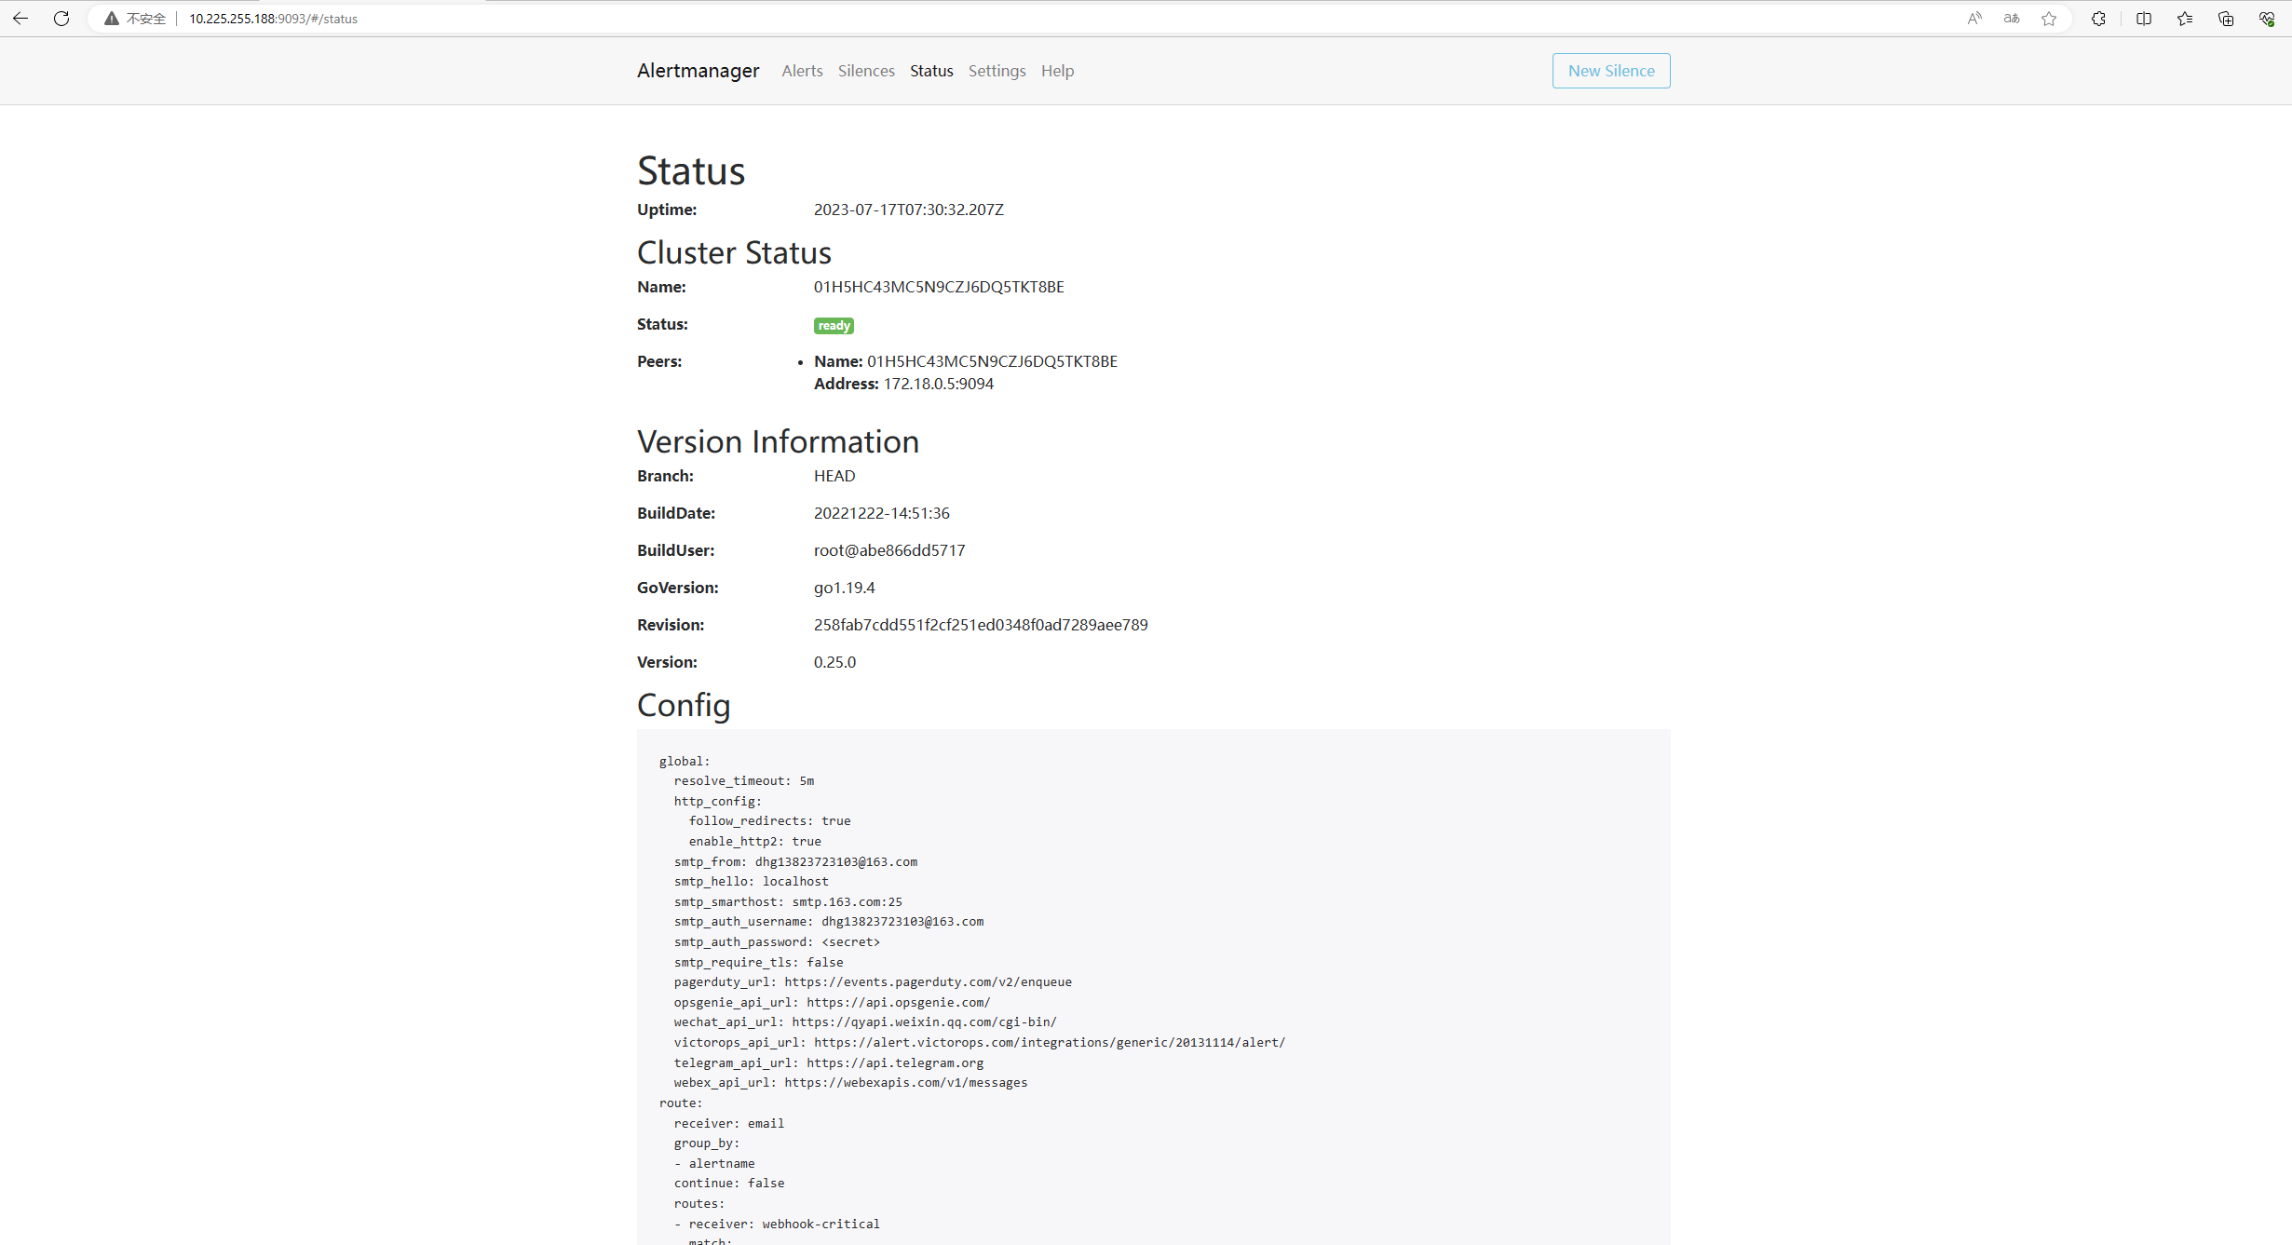2292x1245 pixels.
Task: Refresh the page using the reload icon
Action: [x=61, y=18]
